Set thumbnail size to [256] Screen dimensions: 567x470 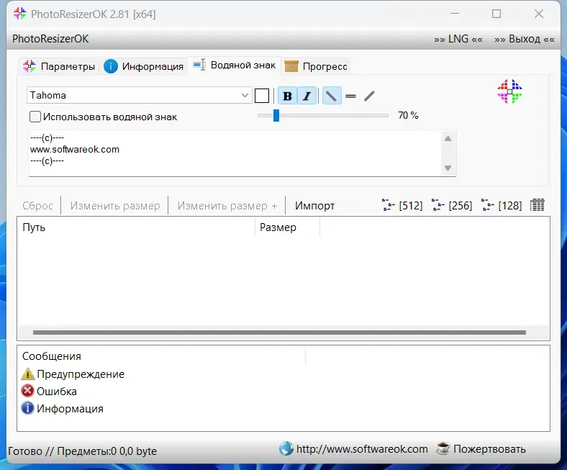coord(452,206)
